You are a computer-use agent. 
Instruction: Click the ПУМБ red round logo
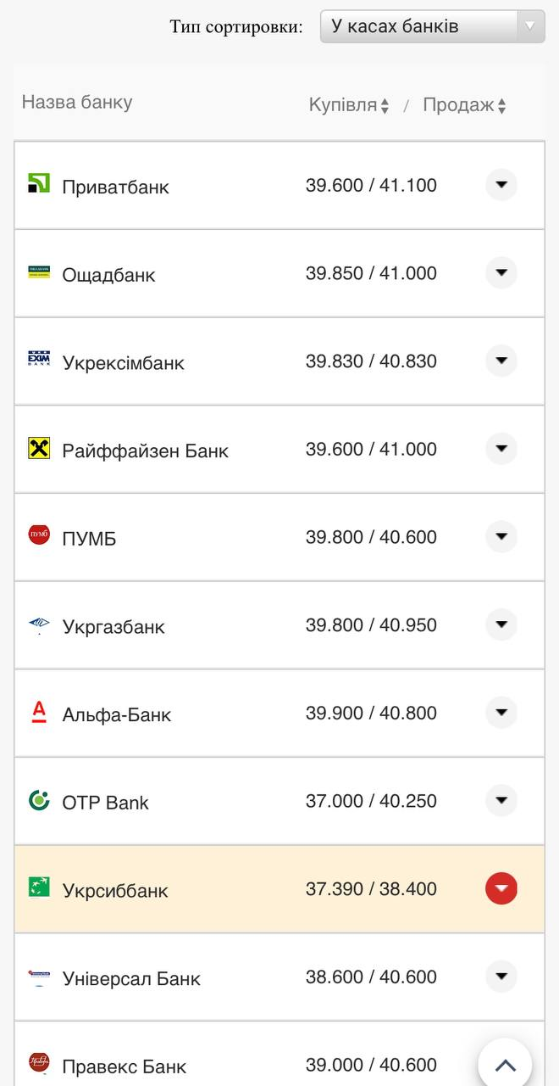coord(39,535)
